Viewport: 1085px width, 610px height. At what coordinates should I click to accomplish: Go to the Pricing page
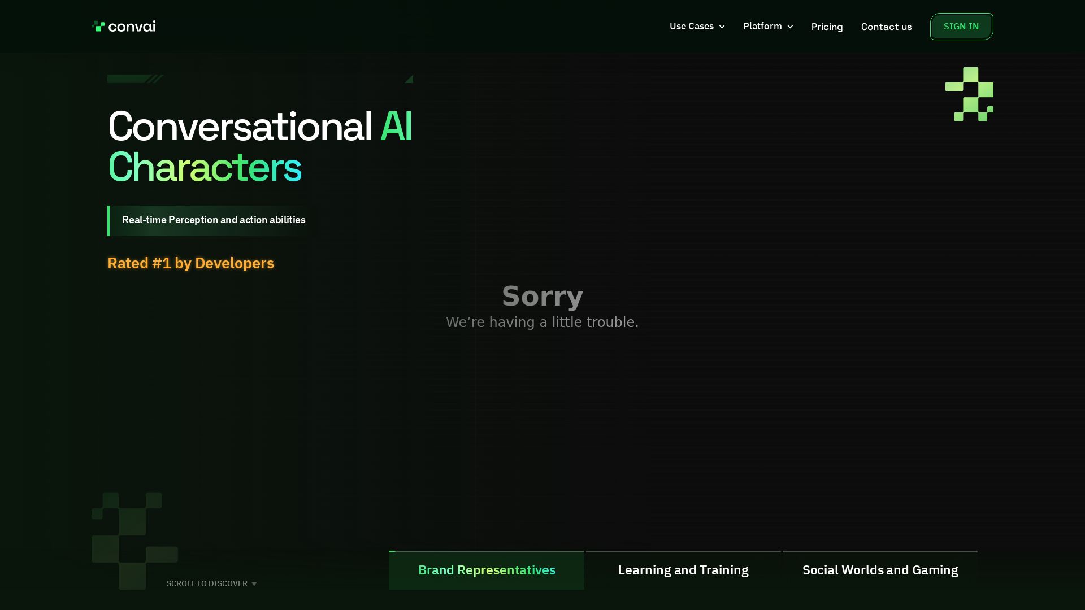coord(827,27)
